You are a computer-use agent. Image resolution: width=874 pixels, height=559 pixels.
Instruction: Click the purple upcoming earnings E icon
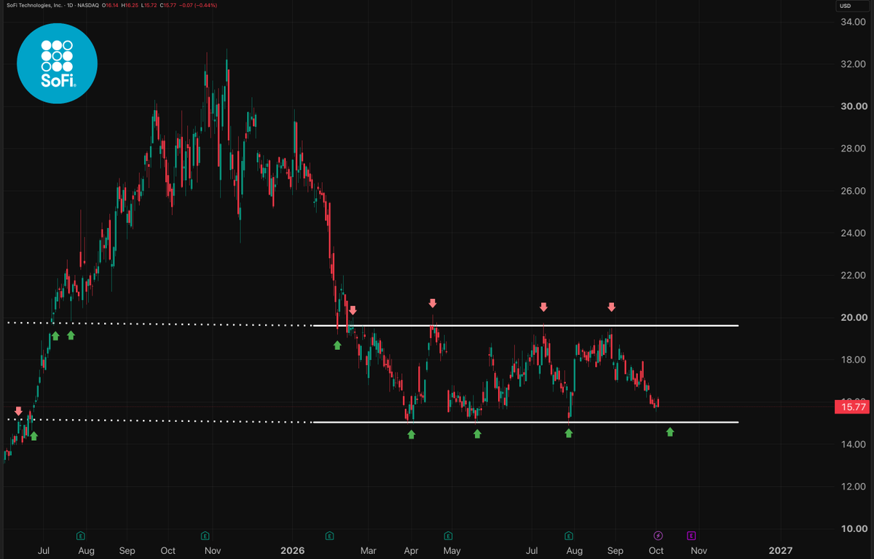(x=690, y=536)
